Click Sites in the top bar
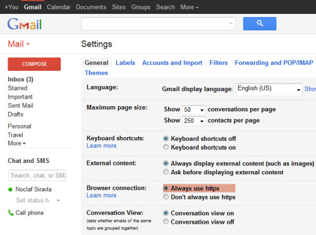 (119, 7)
